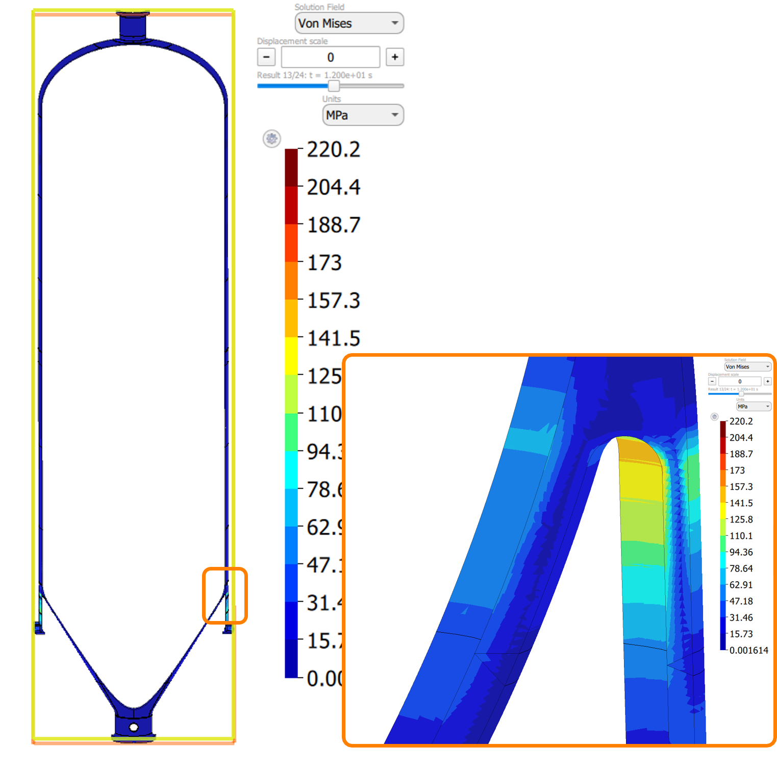This screenshot has width=777, height=770.
Task: Click the inset legend value 94.36
Action: (x=741, y=552)
